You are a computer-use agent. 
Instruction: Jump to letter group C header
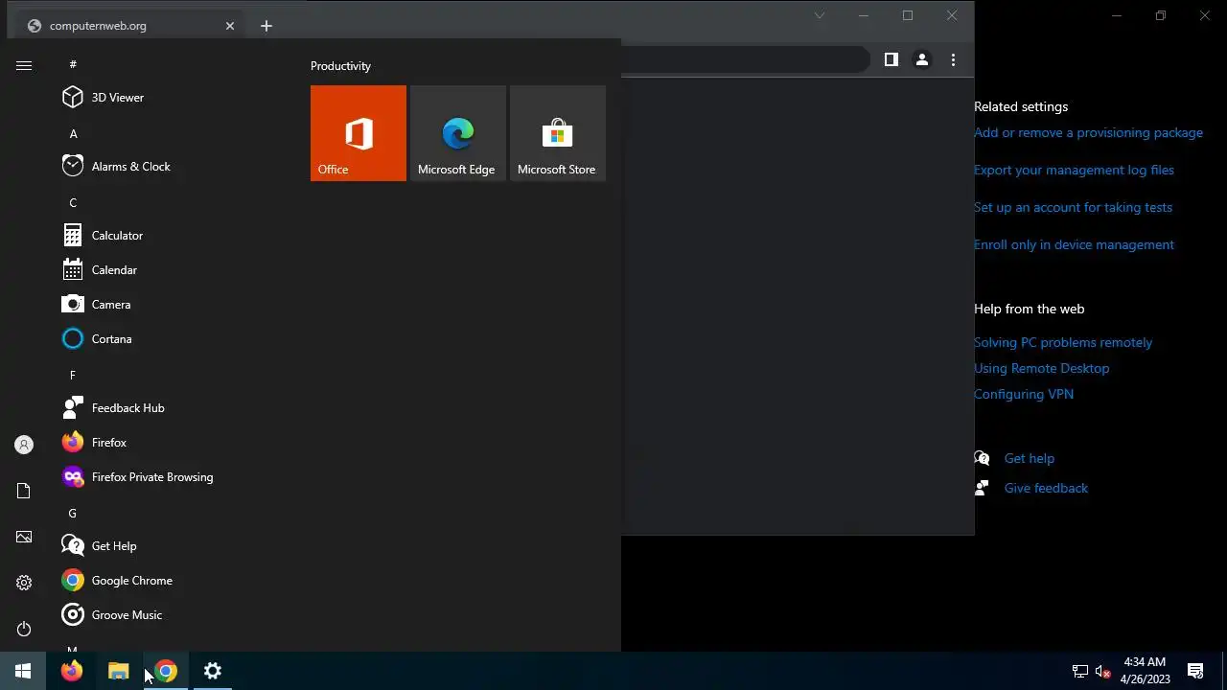click(x=73, y=202)
